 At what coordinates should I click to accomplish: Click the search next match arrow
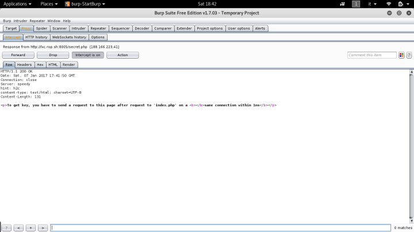43,228
